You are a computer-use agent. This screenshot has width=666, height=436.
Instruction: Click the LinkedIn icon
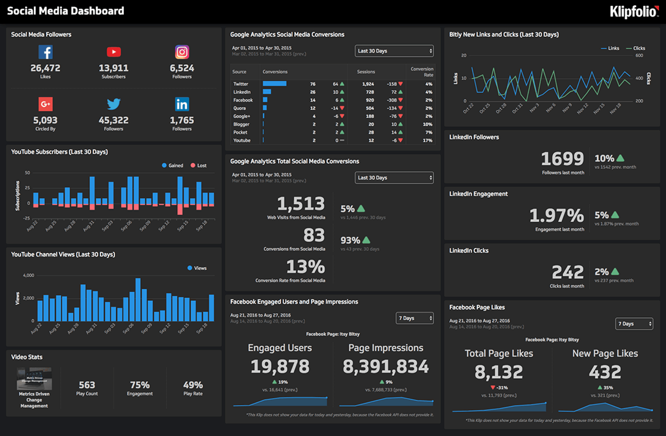pos(182,104)
